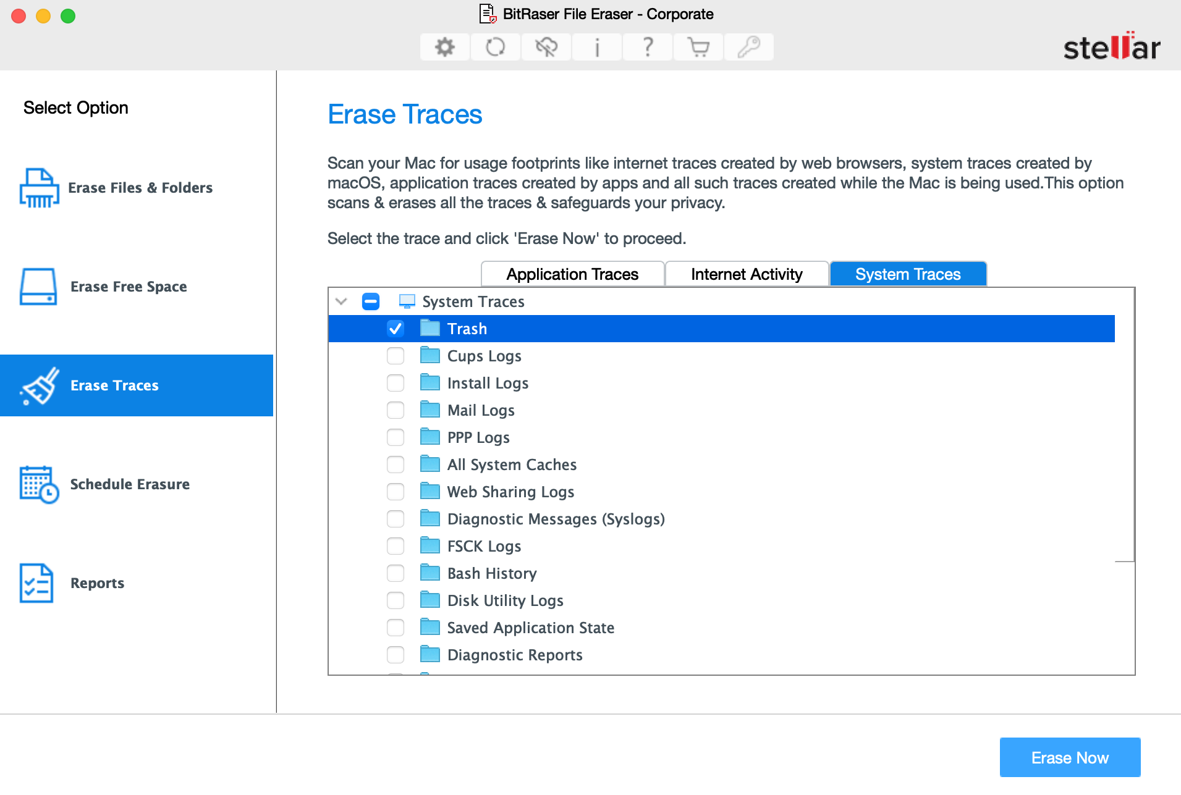Select the Diagnostic Messages (Syslogs) row
Viewport: 1181px width, 795px height.
[721, 519]
